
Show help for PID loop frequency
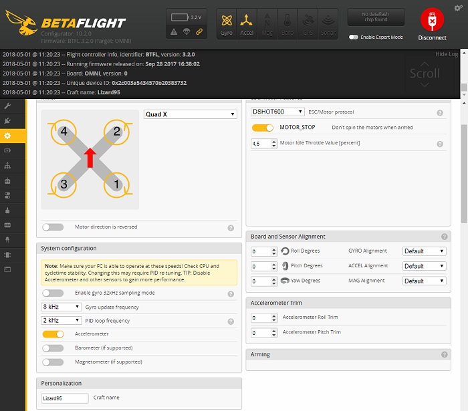(x=231, y=321)
